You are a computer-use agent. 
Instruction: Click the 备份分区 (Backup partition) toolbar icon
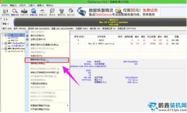point(71,12)
